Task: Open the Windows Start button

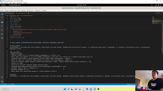Action: 65,89
